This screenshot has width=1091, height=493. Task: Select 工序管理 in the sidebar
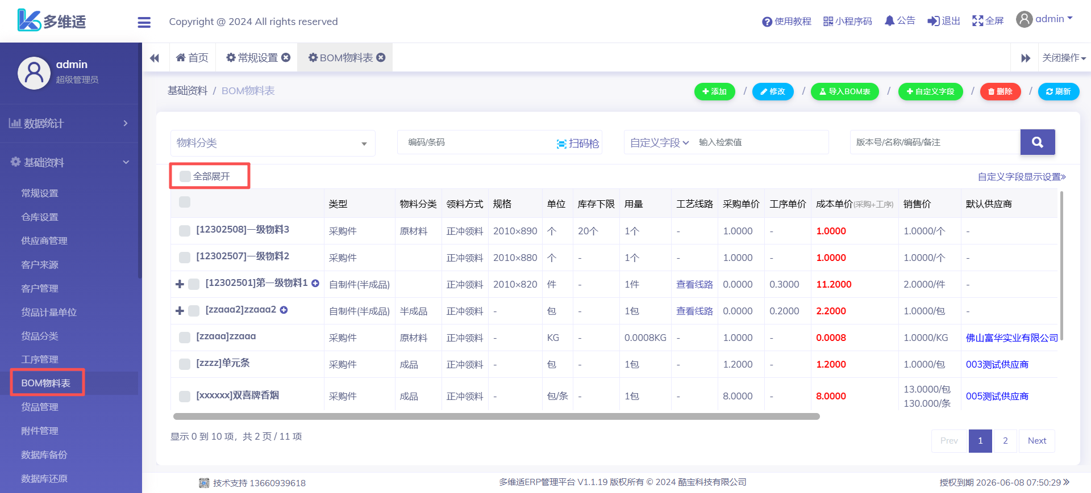click(40, 360)
